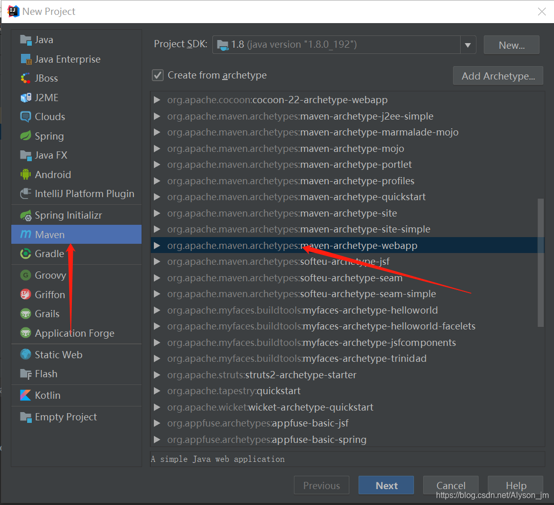The image size is (554, 505).
Task: Select maven-archetype-portlet row
Action: click(348, 165)
